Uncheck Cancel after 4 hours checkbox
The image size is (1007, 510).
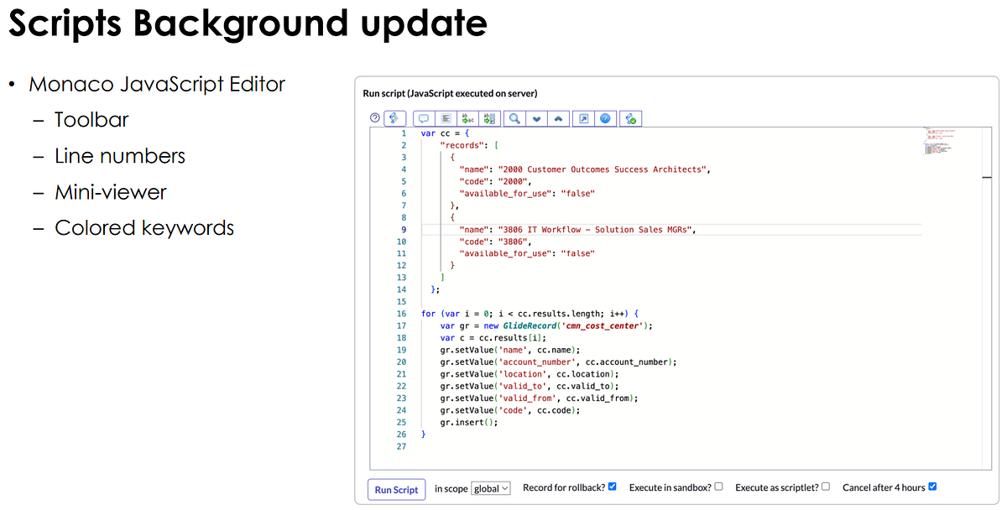[x=932, y=487]
